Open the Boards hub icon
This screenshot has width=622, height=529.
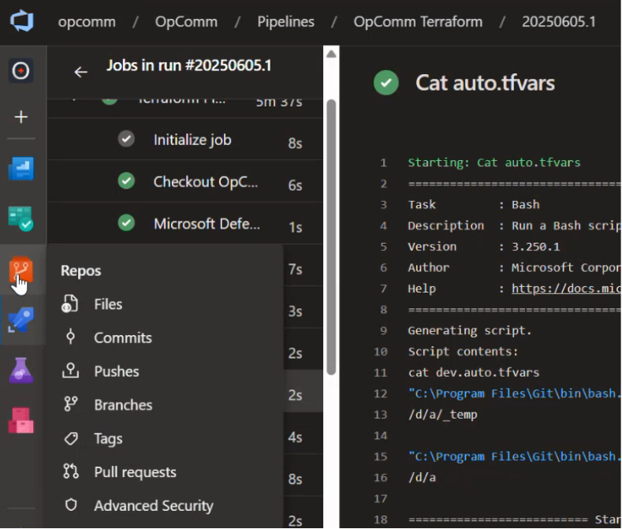point(21,218)
